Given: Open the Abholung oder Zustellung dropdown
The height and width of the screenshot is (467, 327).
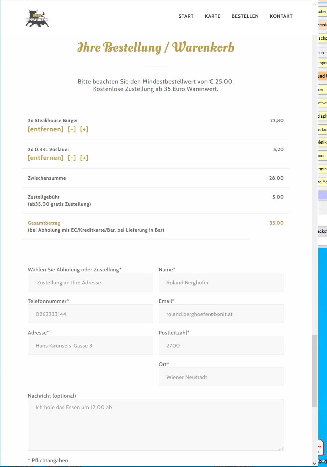Looking at the screenshot, I should (91, 283).
